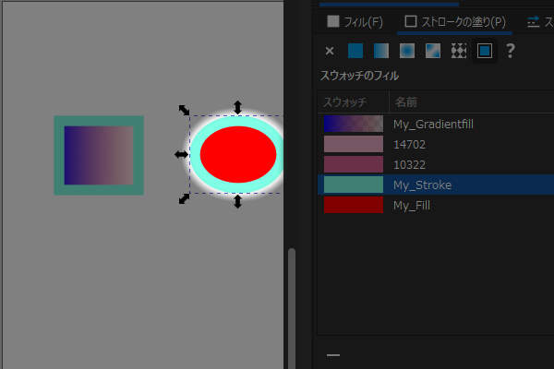Select the My_Gradientfill swatch row
The width and height of the screenshot is (554, 369).
coord(436,124)
